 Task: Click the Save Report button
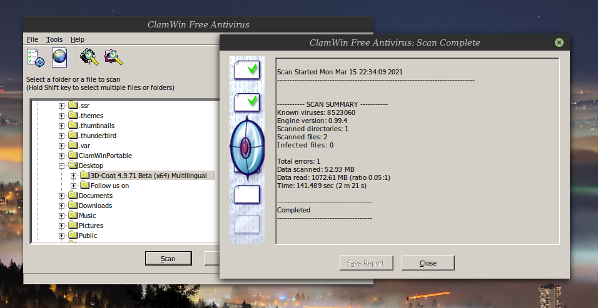coord(366,263)
